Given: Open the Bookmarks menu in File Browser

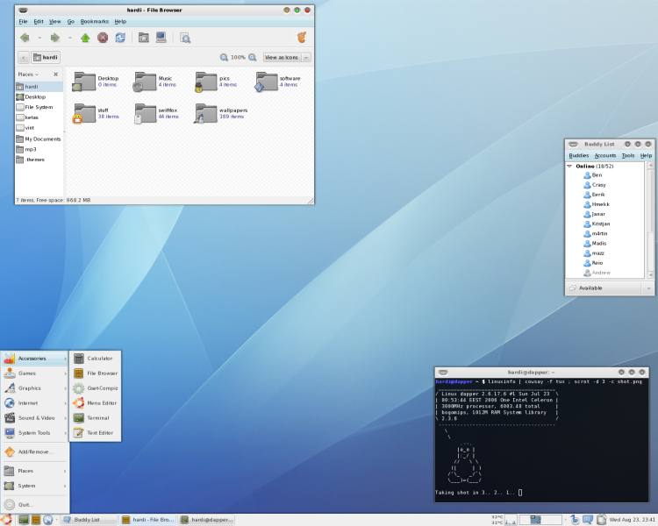Looking at the screenshot, I should pos(95,21).
